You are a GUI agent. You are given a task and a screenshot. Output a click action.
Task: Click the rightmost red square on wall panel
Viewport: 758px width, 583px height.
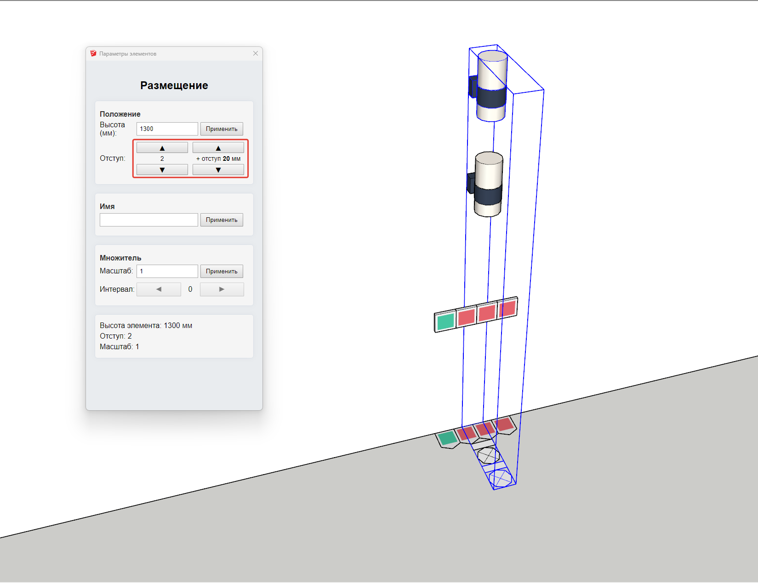click(x=507, y=308)
